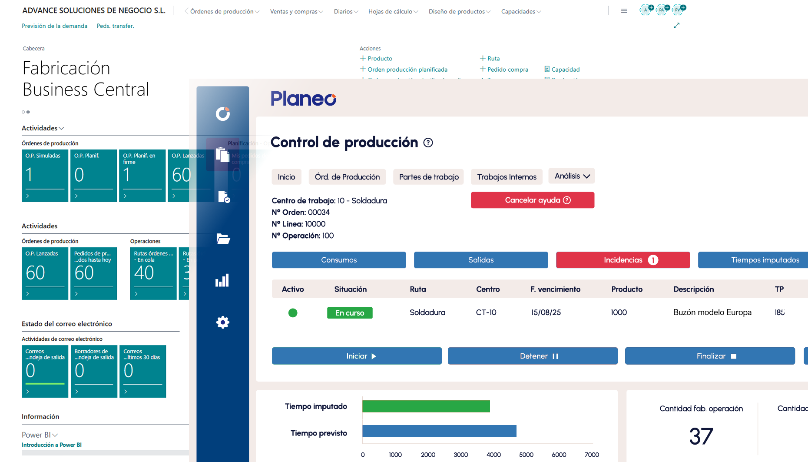
Task: Open the Incidencias red button
Action: (x=623, y=260)
